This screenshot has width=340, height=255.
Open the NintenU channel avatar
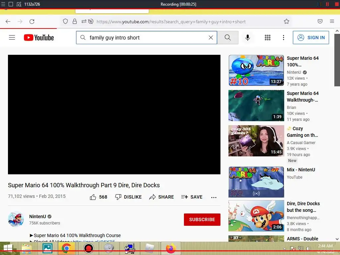coord(16,219)
